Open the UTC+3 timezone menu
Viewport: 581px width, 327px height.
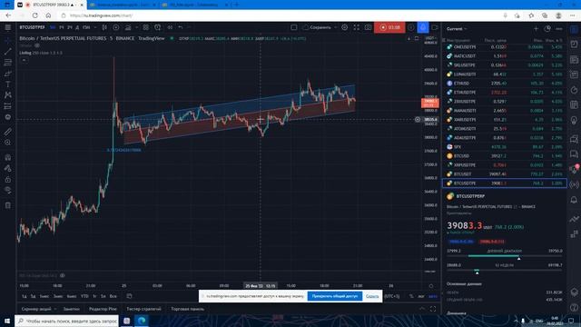[x=392, y=296]
